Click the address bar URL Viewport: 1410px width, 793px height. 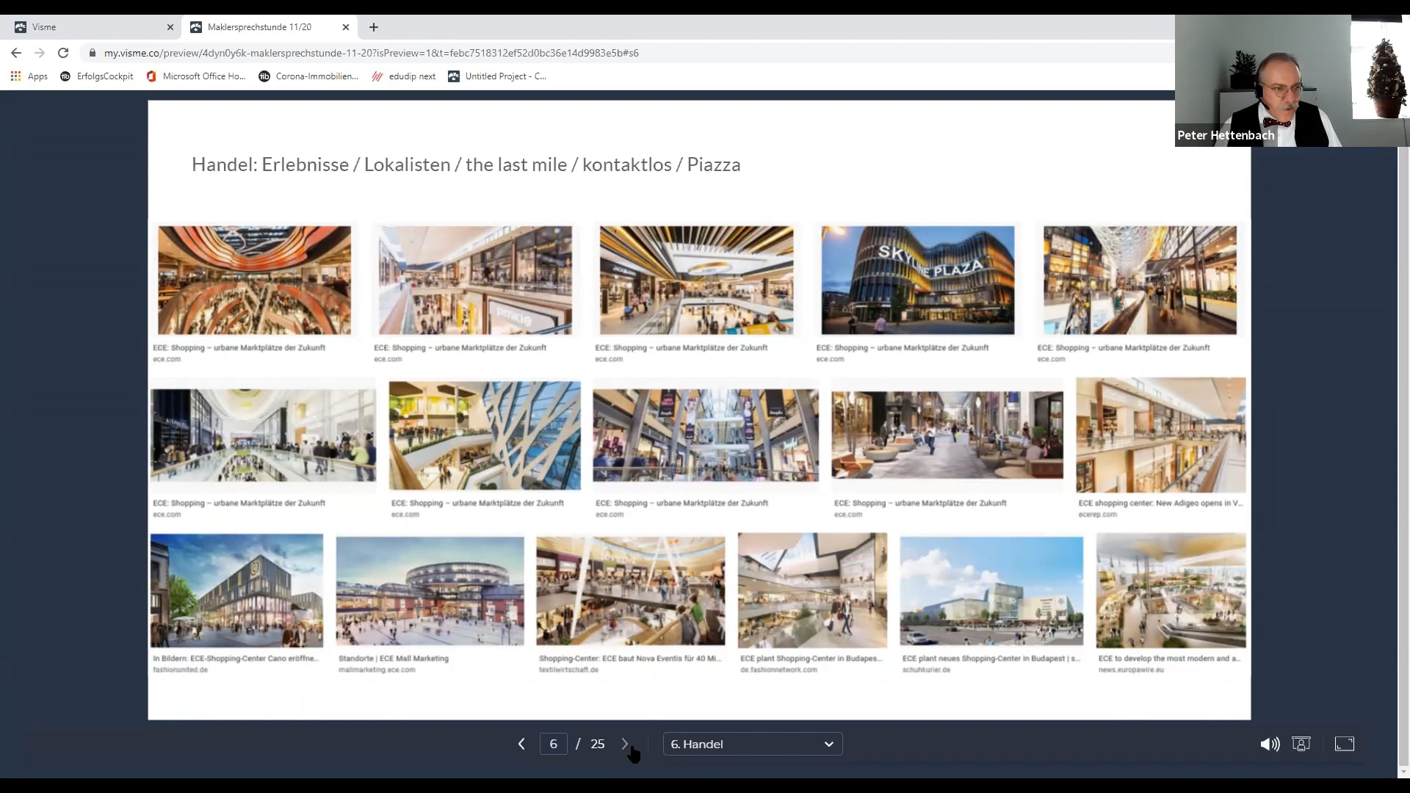(371, 53)
